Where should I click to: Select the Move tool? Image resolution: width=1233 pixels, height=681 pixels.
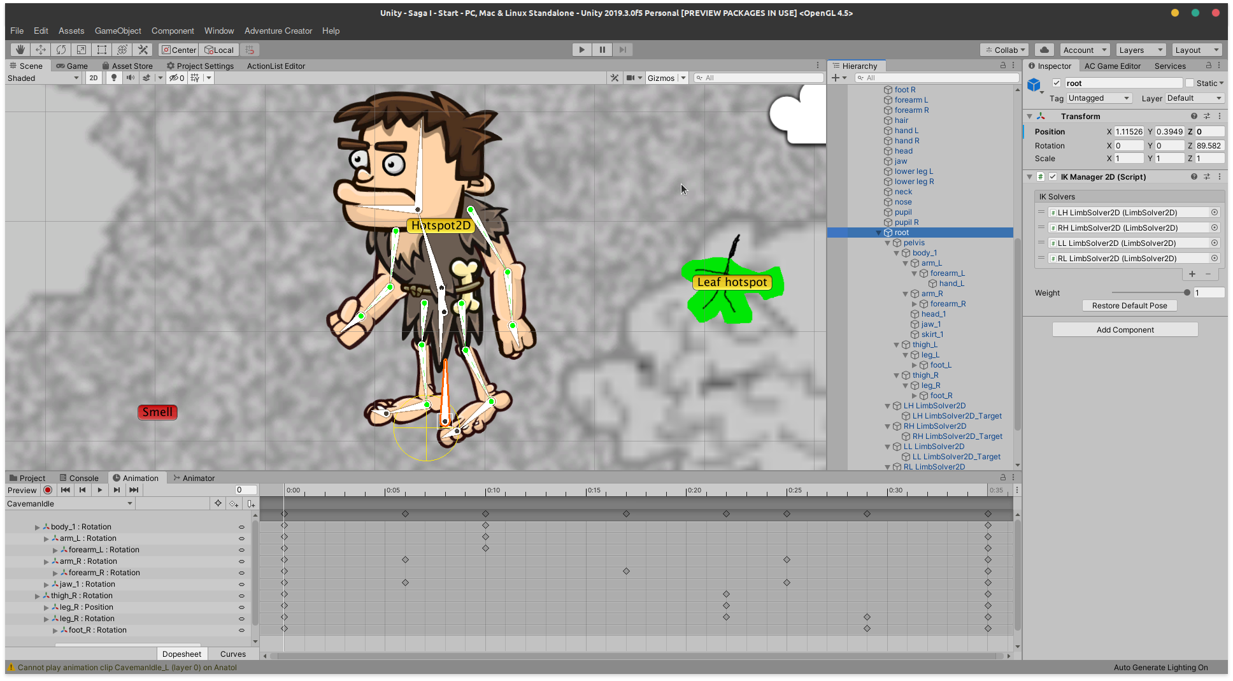pos(41,50)
